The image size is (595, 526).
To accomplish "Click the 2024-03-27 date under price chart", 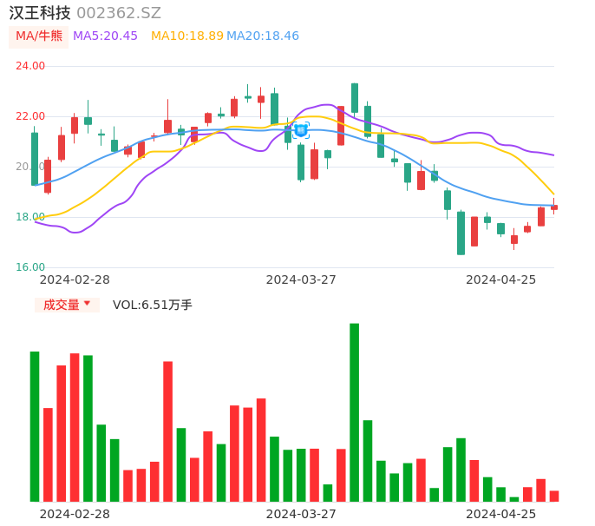I will [x=301, y=279].
